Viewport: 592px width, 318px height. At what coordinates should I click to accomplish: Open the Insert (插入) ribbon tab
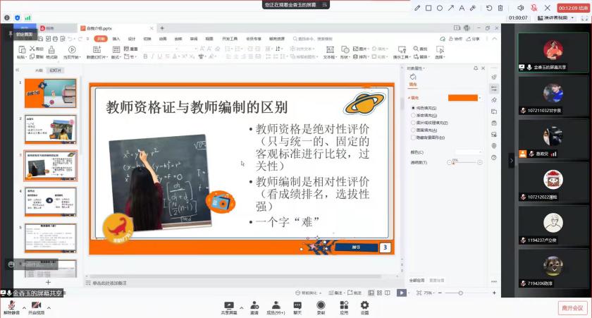coord(116,38)
